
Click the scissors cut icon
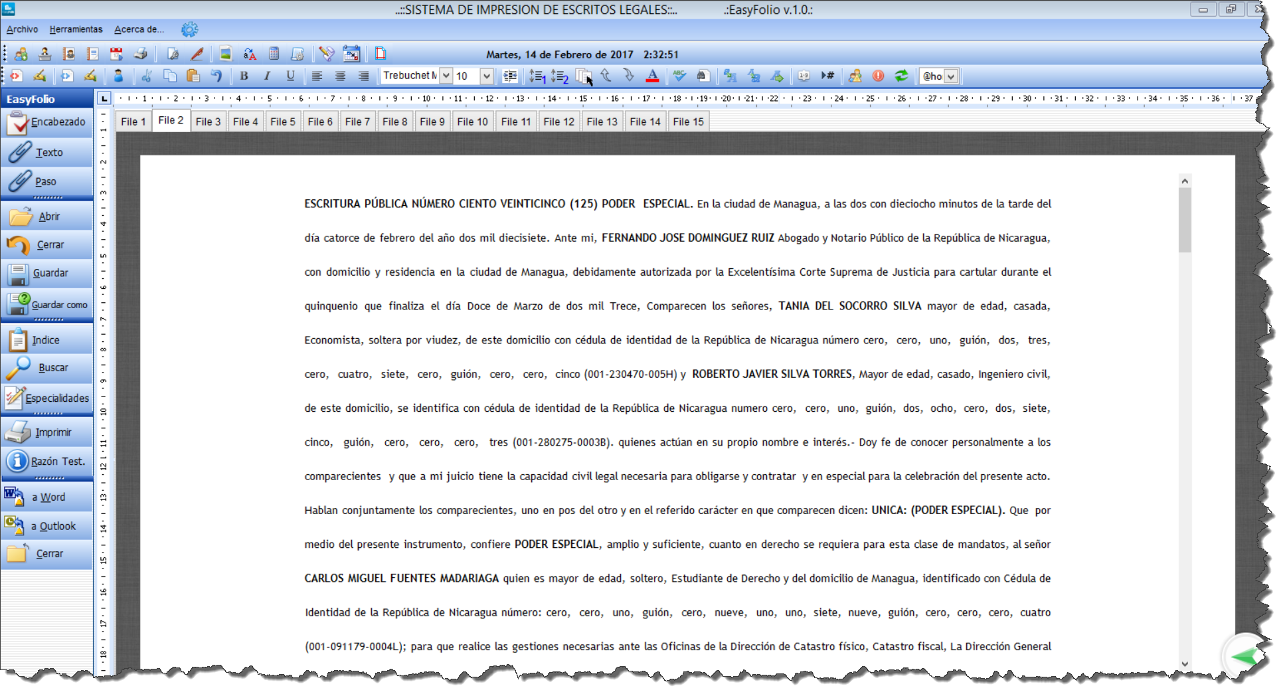(146, 76)
